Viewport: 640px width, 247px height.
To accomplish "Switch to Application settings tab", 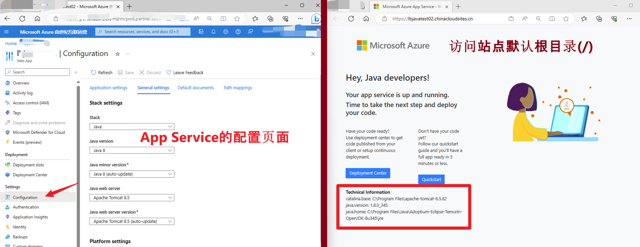I will tap(108, 88).
